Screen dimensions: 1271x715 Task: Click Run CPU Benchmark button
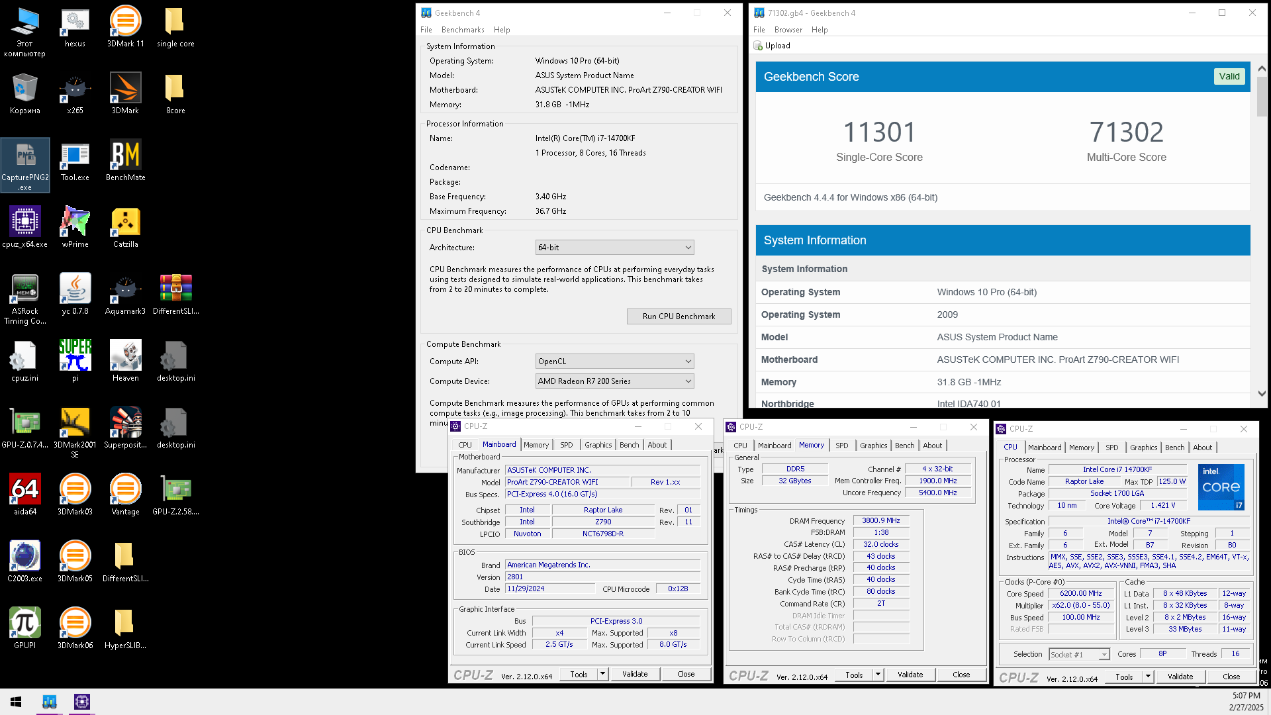coord(679,316)
